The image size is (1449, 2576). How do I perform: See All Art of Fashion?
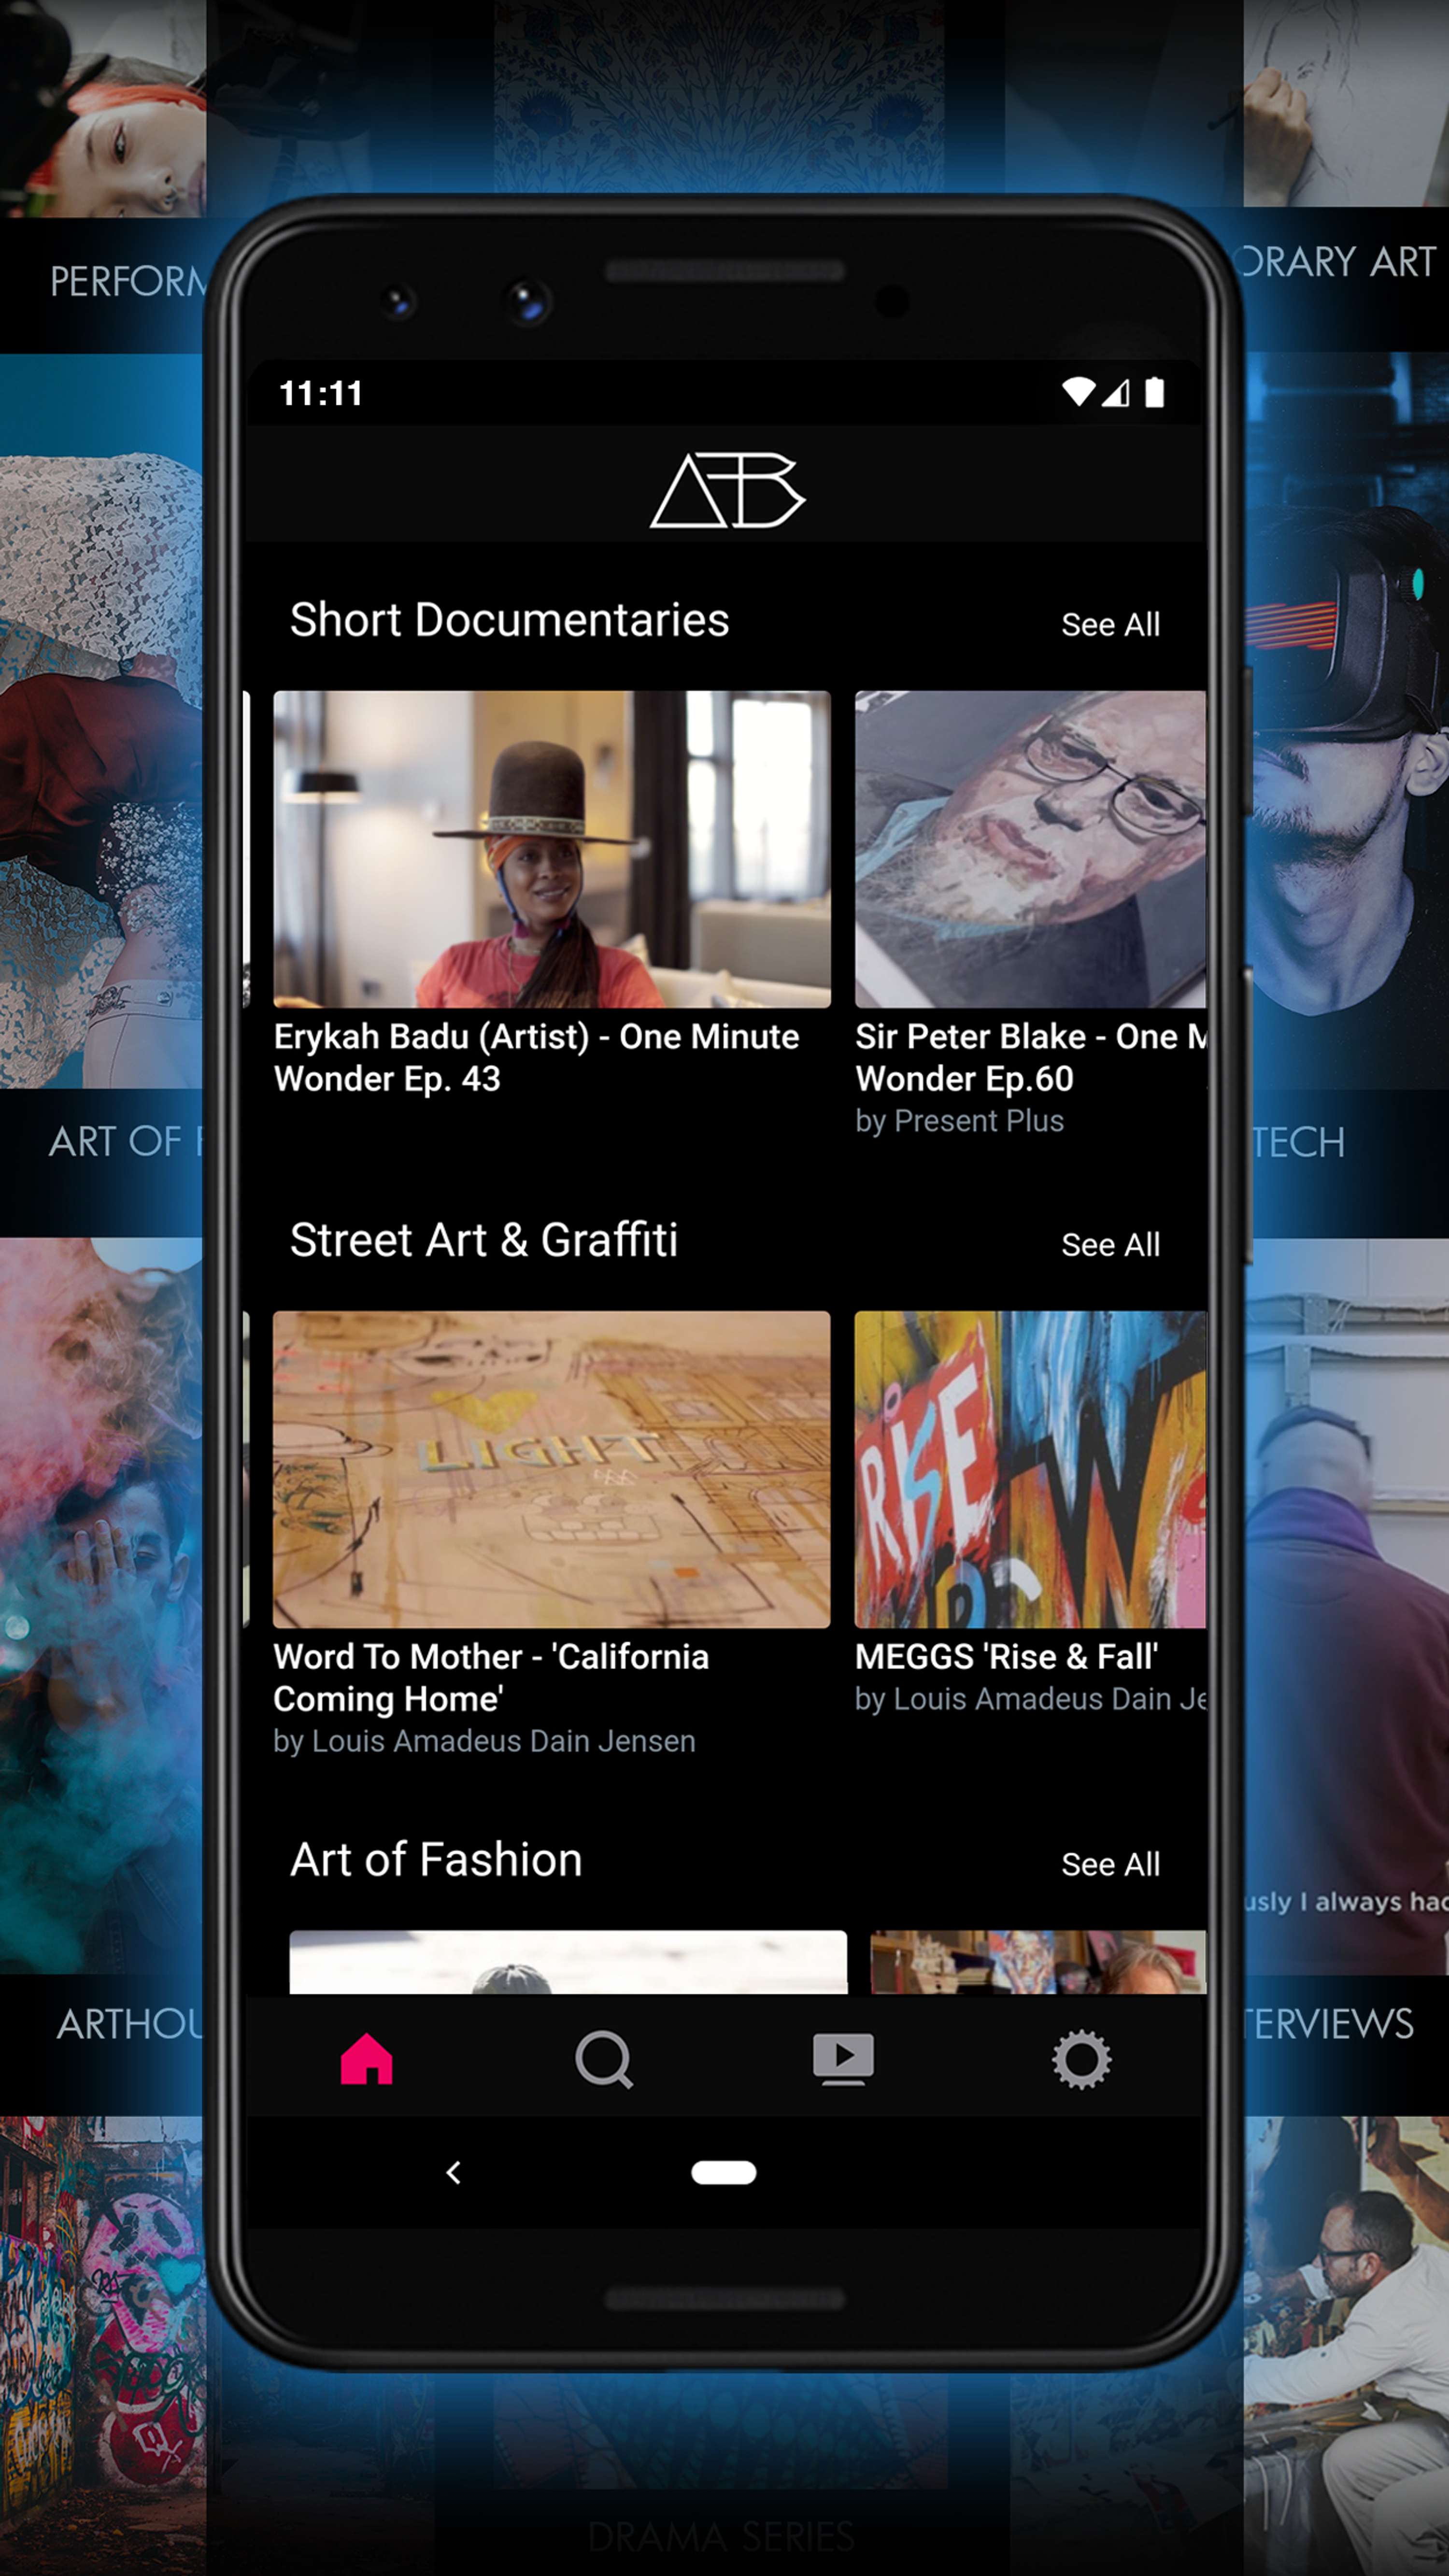(1110, 1865)
